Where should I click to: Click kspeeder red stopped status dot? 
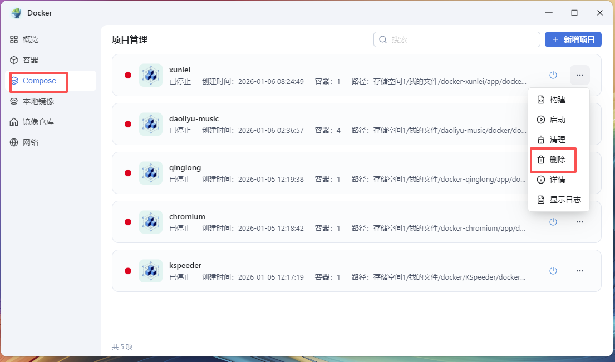128,271
